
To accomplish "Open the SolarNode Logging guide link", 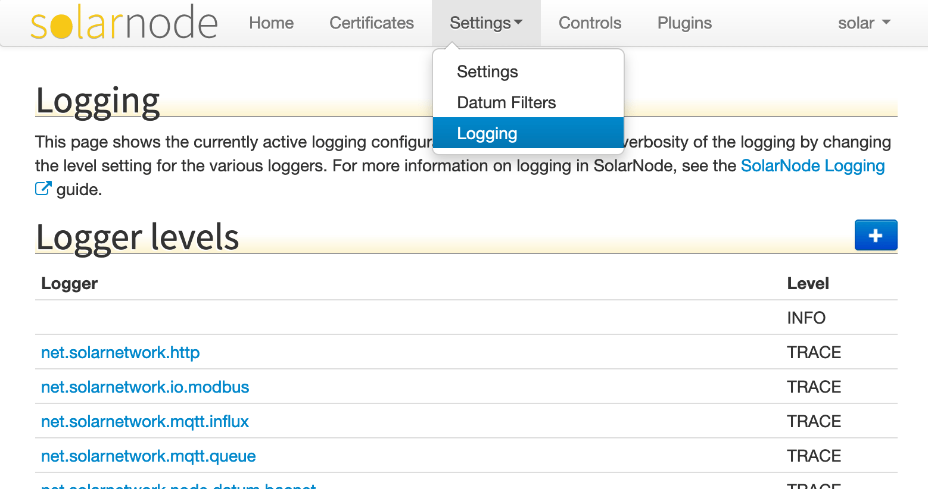I will 812,166.
